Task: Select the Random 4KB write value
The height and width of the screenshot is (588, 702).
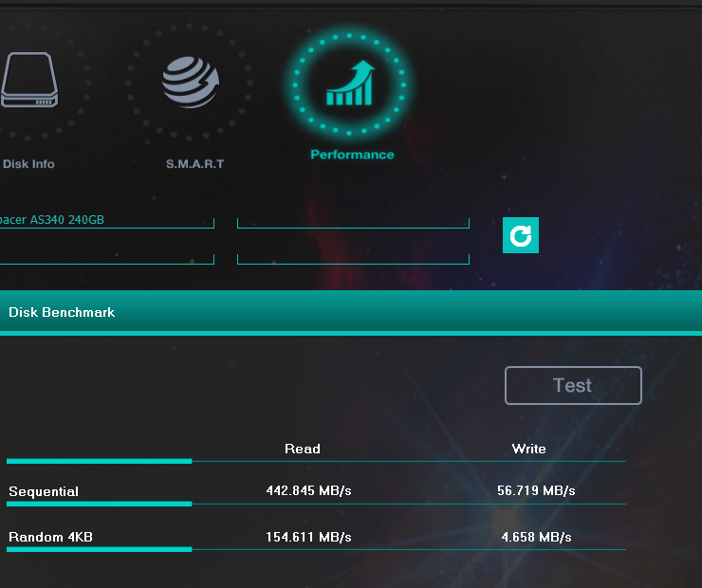Action: [x=536, y=537]
